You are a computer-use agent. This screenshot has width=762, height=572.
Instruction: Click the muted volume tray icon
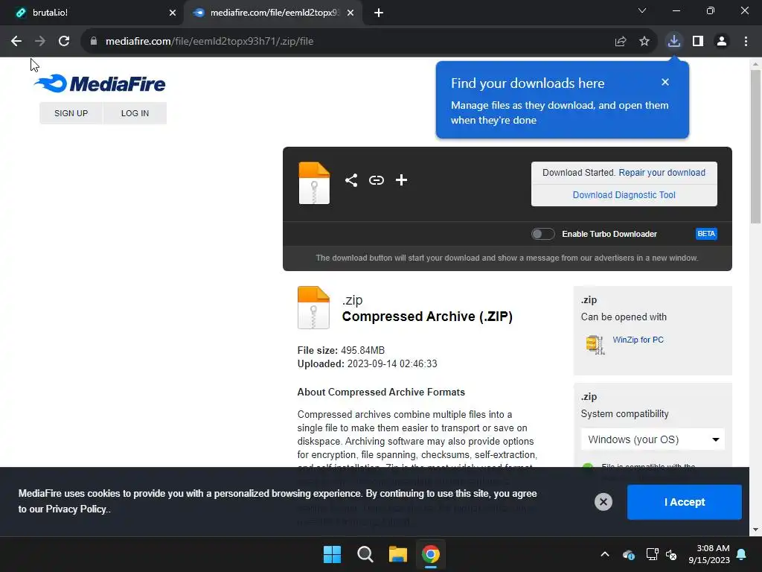coord(672,554)
